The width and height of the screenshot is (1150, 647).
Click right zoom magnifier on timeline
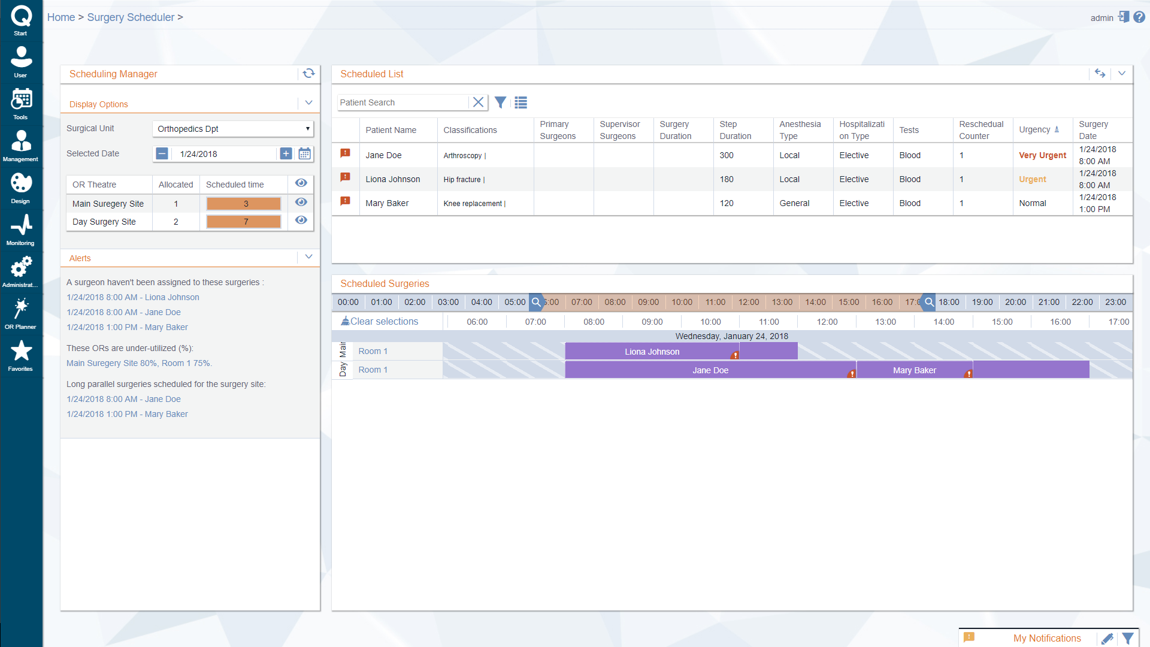(929, 302)
